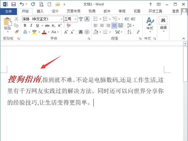Open a file using the folder icon
The width and height of the screenshot is (188, 141).
pos(57,4)
